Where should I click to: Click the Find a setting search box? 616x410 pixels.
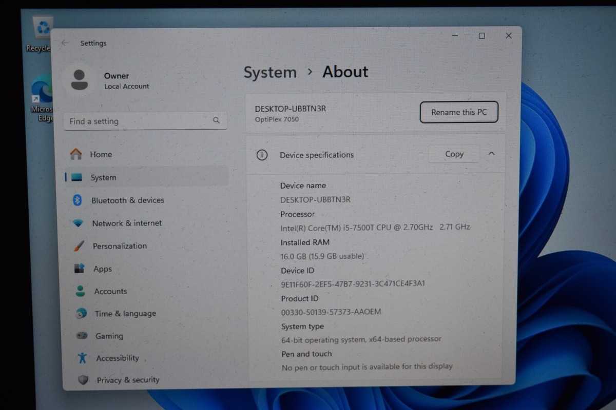pos(145,121)
